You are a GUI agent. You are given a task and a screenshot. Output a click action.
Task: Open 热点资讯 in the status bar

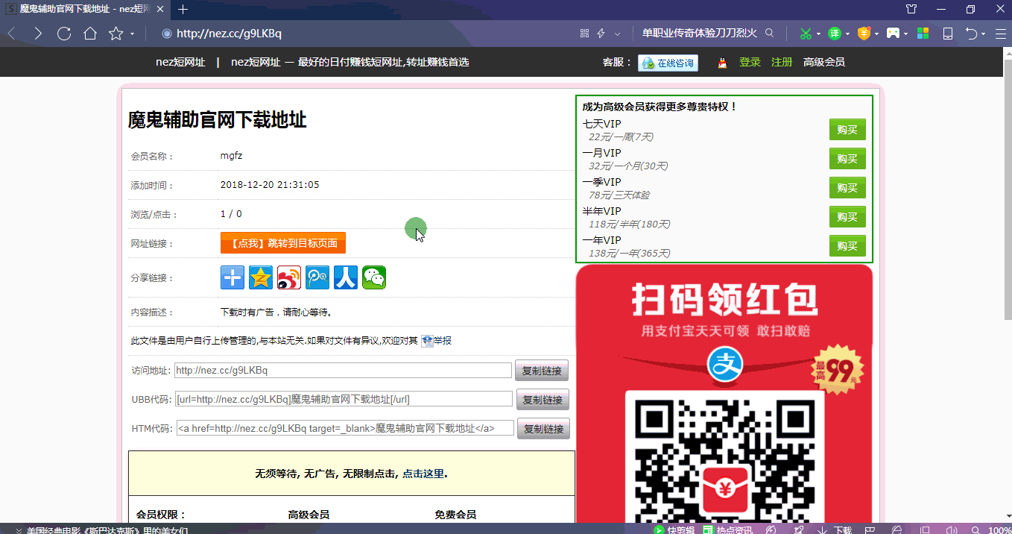click(x=728, y=530)
